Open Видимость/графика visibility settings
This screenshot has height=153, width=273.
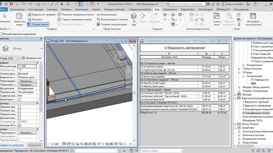42,14
